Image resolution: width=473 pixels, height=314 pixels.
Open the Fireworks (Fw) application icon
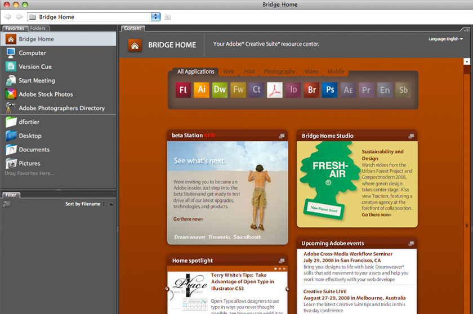pyautogui.click(x=238, y=90)
